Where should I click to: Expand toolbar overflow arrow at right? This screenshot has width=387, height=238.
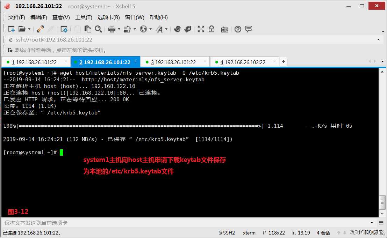tap(383, 31)
